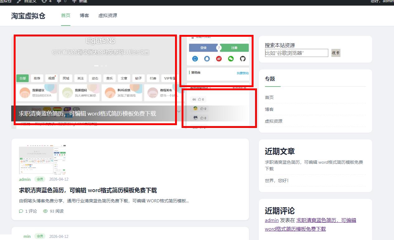
Task: Click the plus 新建 icon in admin bar
Action: (74, 1)
